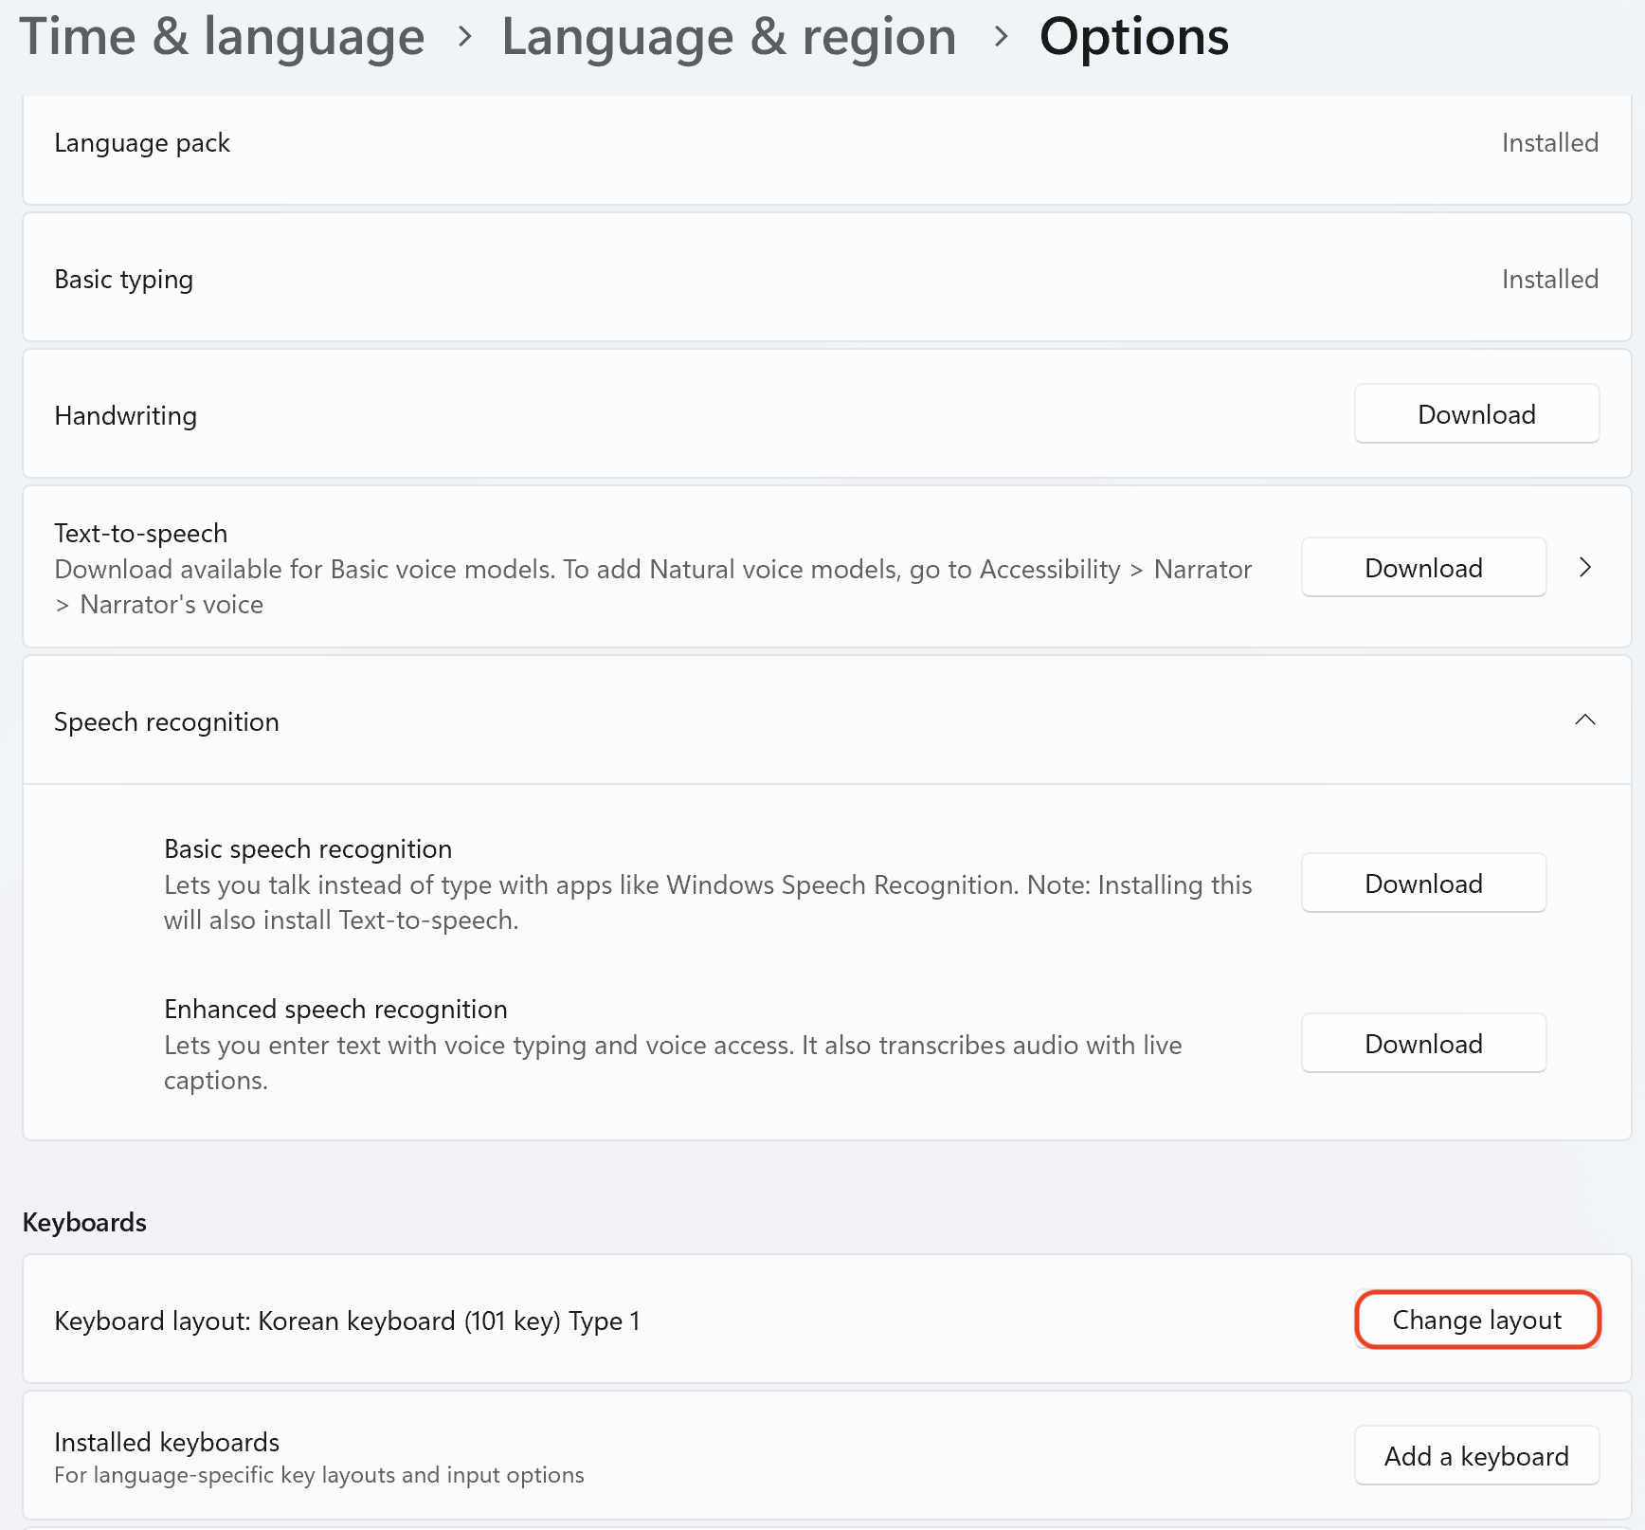Navigate to Language & region breadcrumb
The image size is (1645, 1530).
[x=729, y=38]
